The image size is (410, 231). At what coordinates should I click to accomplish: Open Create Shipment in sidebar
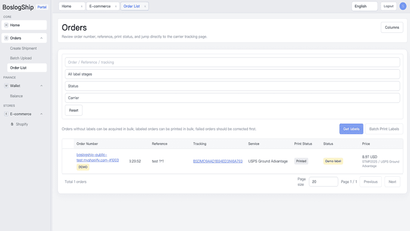click(x=23, y=48)
